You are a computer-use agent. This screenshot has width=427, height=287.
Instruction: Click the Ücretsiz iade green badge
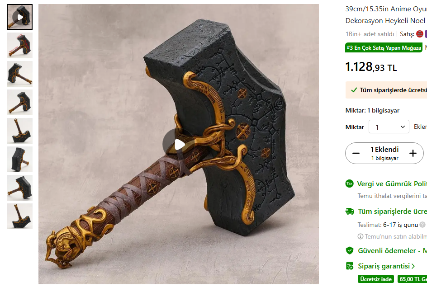376,279
